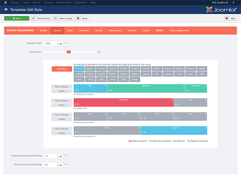This screenshot has width=241, height=178.
Task: Remove the user1 cell with its X icon
Action: 105,114
